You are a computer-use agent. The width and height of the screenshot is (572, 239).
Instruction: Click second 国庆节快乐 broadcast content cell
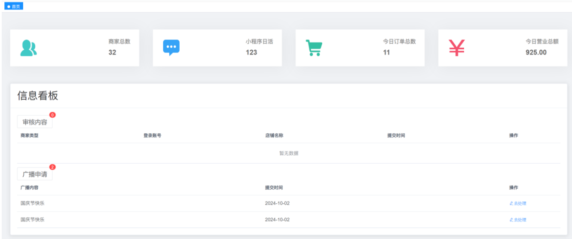tap(32, 220)
